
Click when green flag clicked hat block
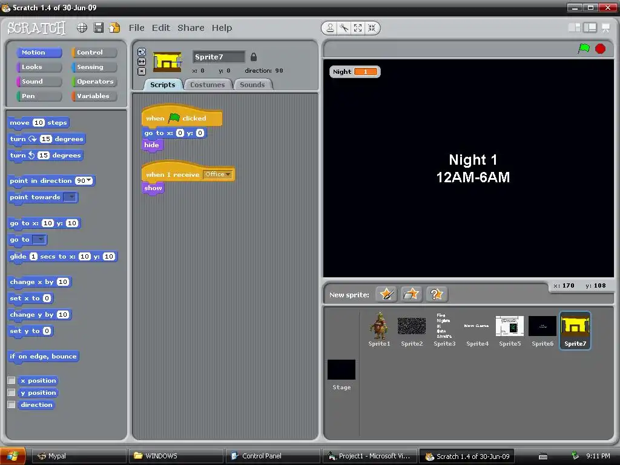[x=182, y=117]
